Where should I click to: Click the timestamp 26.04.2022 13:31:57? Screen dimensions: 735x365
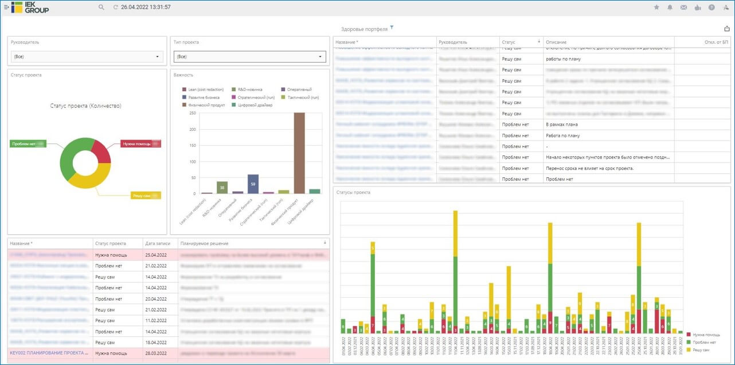pyautogui.click(x=146, y=7)
